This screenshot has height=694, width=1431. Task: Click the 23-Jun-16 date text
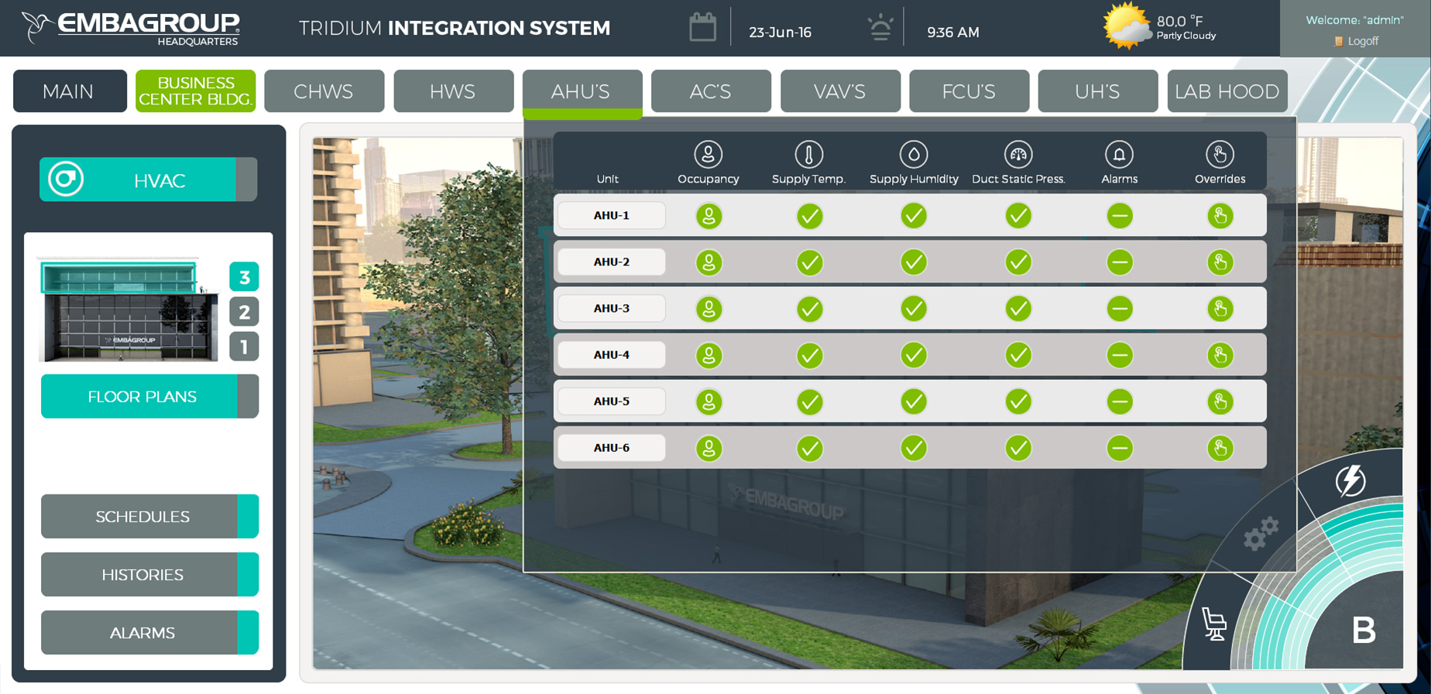[780, 32]
